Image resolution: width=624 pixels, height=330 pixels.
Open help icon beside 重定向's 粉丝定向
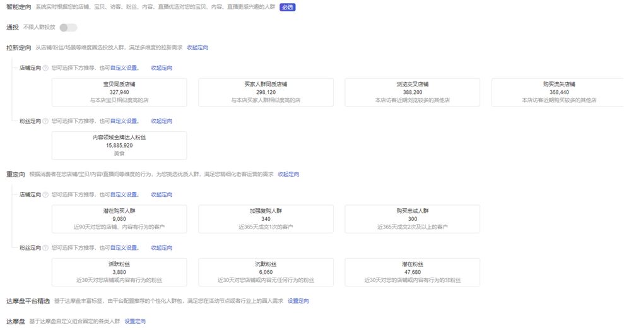pos(45,248)
